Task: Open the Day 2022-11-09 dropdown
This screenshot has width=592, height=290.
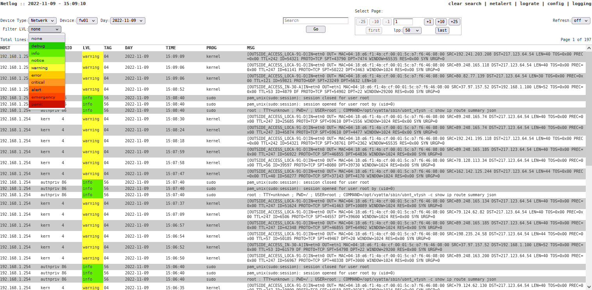Action: 128,21
